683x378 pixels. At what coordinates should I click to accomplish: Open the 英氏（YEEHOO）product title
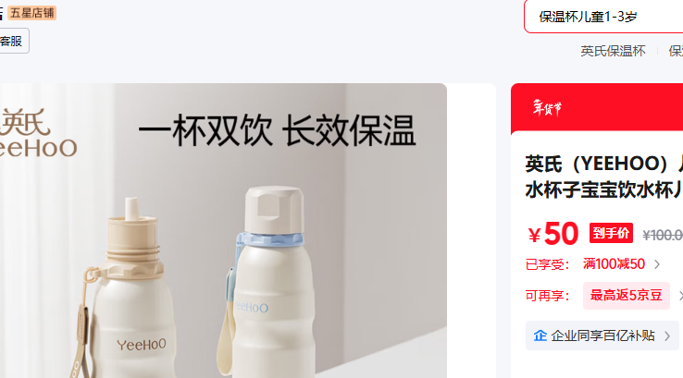(604, 177)
